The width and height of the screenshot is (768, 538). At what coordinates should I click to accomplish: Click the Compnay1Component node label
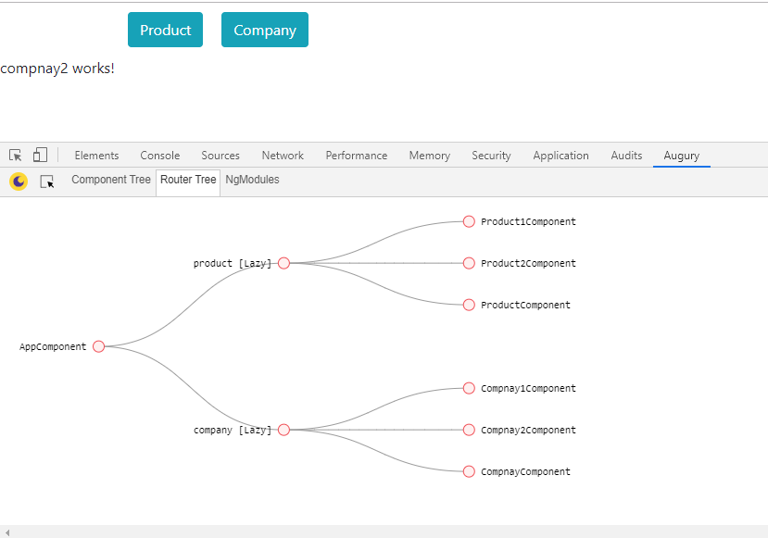tap(528, 388)
